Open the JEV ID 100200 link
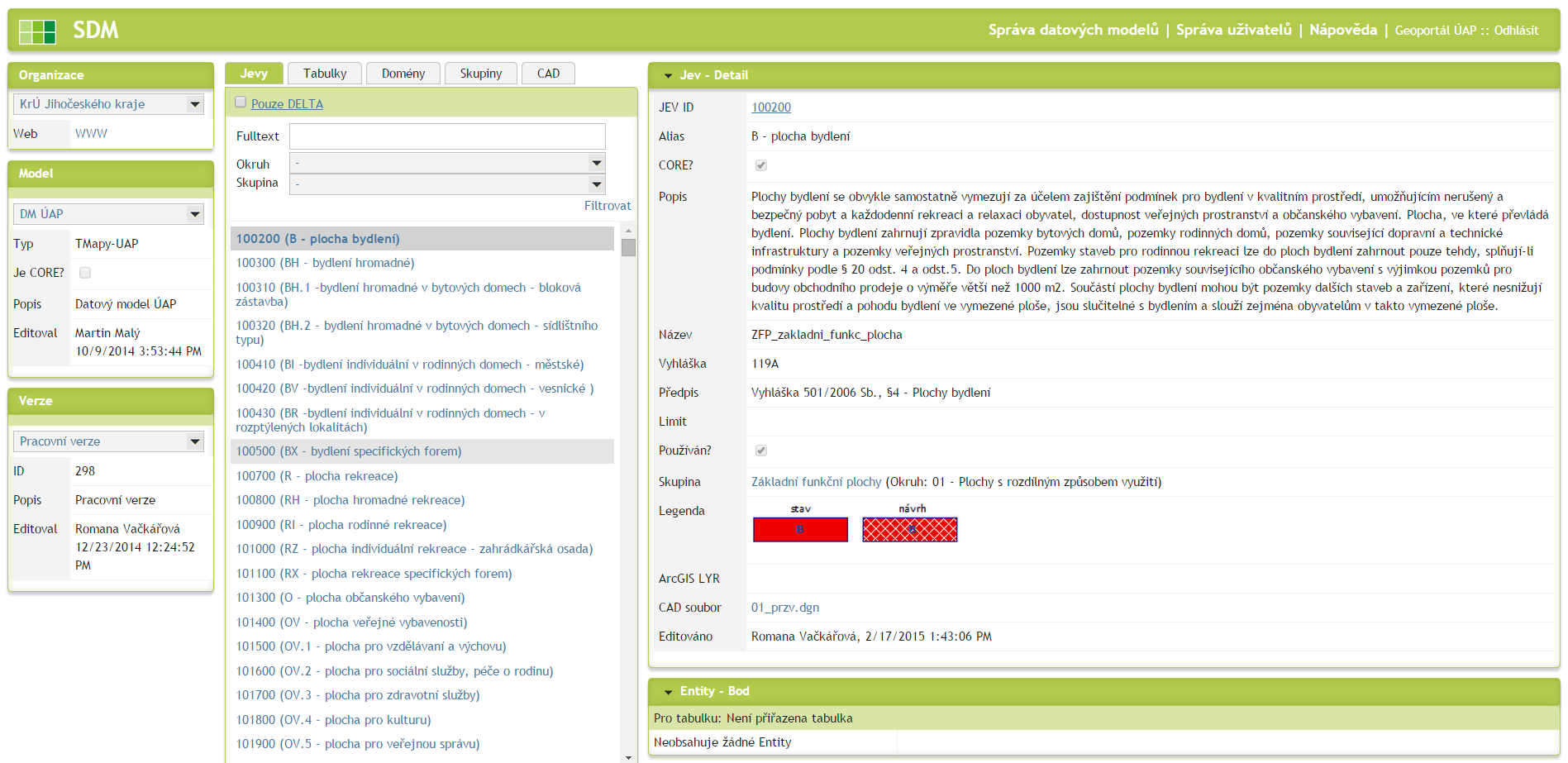The image size is (1568, 763). [x=771, y=107]
